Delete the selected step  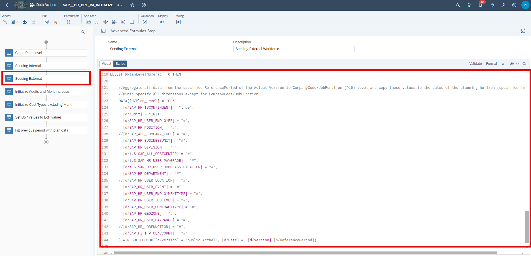(x=55, y=22)
